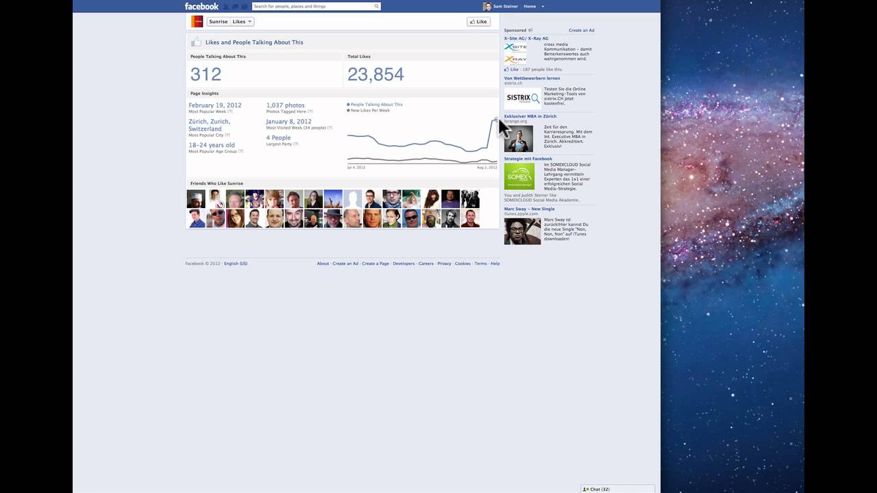Click New Likes Per Week chart legend

370,110
